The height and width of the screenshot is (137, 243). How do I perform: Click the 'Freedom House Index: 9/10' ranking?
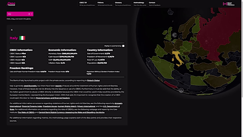point(59,72)
